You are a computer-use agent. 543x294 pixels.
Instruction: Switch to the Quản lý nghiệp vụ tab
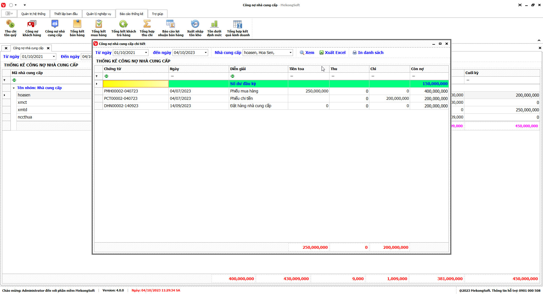click(98, 14)
